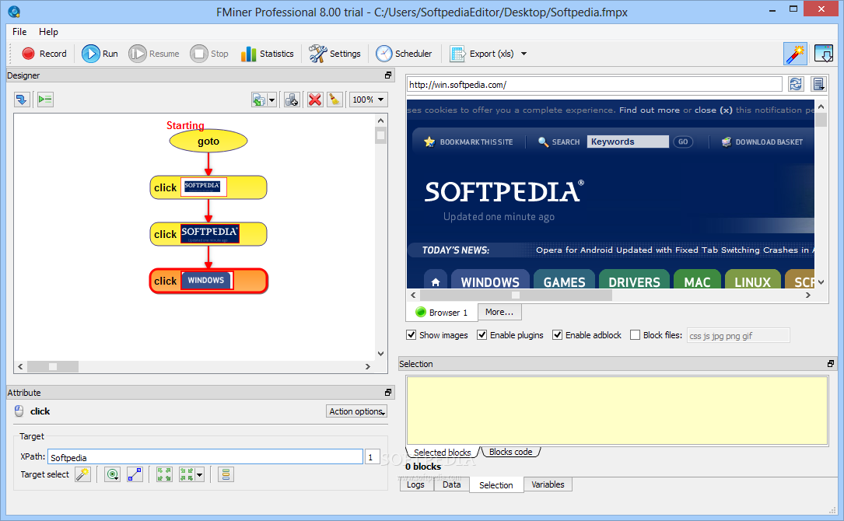Viewport: 844px width, 521px height.
Task: Click the magic wand icon at top right
Action: (795, 54)
